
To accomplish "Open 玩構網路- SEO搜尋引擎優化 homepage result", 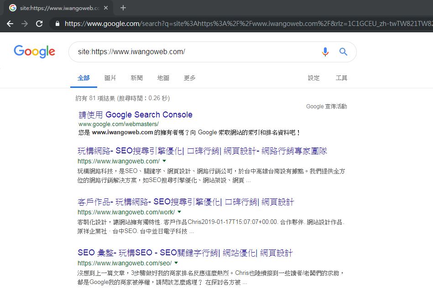I will 202,151.
